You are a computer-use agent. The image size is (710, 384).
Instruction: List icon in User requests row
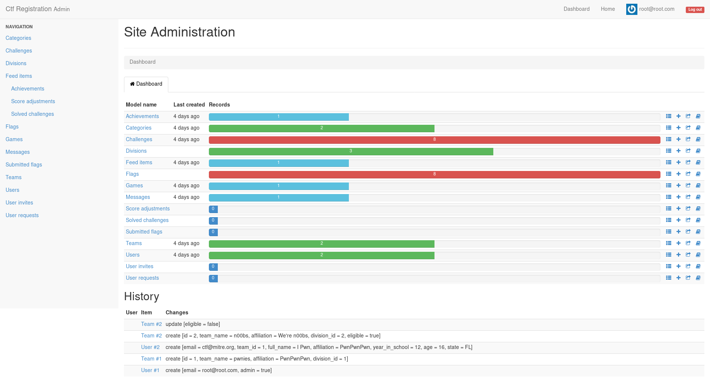(669, 278)
